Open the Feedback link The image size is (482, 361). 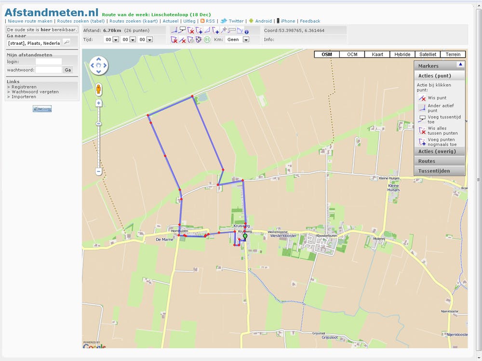[x=310, y=21]
